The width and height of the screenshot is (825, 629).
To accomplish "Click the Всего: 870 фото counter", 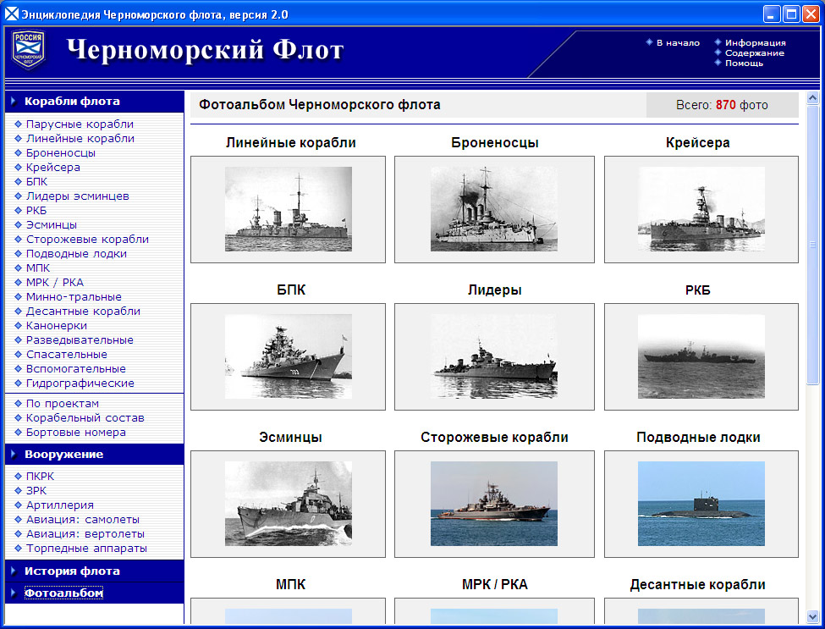I will pyautogui.click(x=722, y=105).
